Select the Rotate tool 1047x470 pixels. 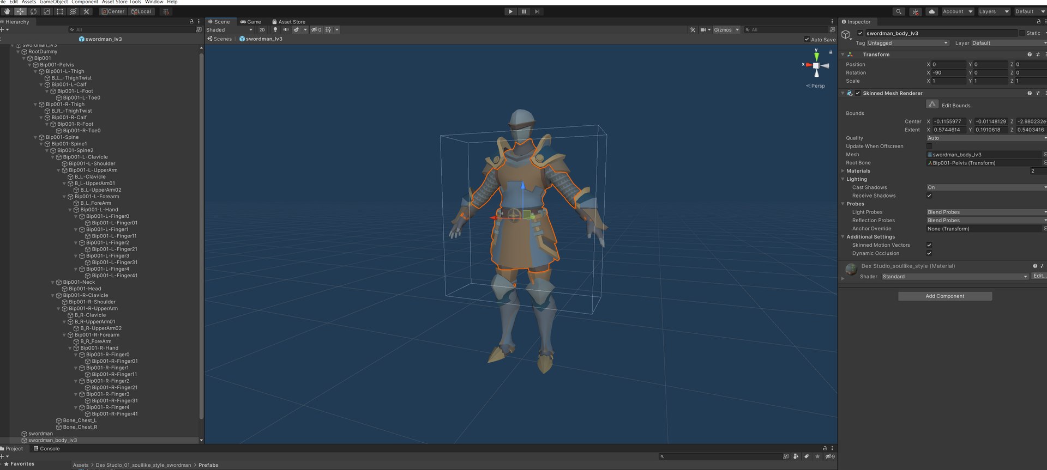33,11
